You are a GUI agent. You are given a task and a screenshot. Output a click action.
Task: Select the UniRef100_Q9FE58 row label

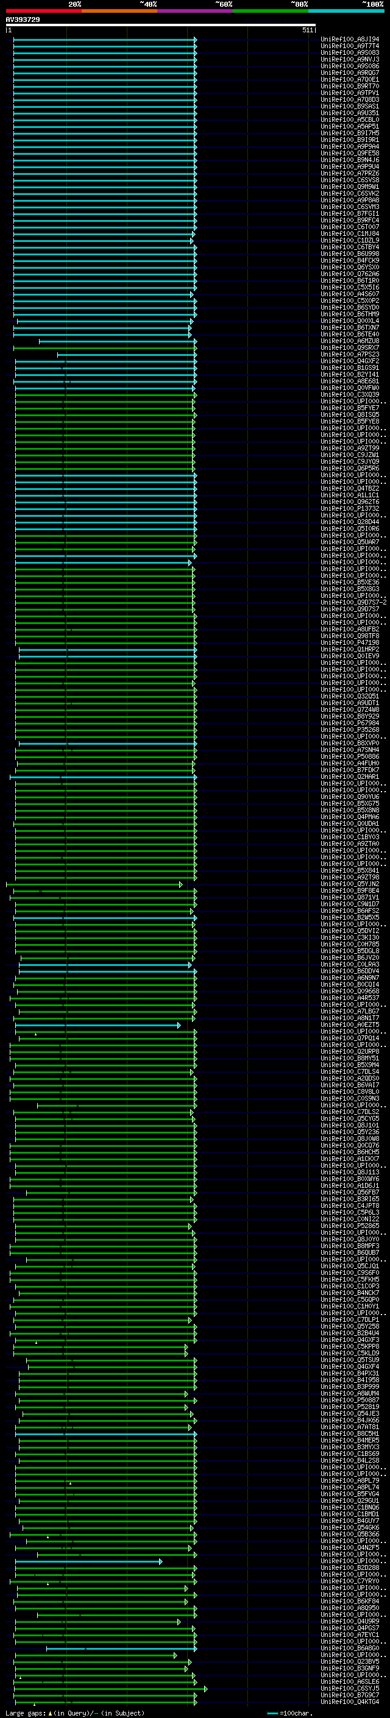tap(350, 154)
